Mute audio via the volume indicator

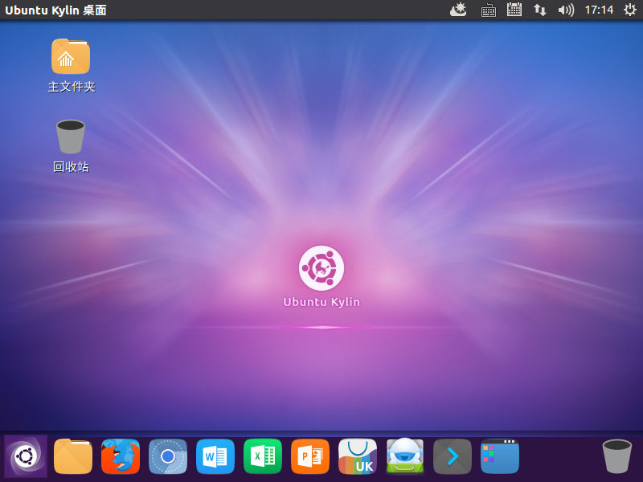coord(567,10)
